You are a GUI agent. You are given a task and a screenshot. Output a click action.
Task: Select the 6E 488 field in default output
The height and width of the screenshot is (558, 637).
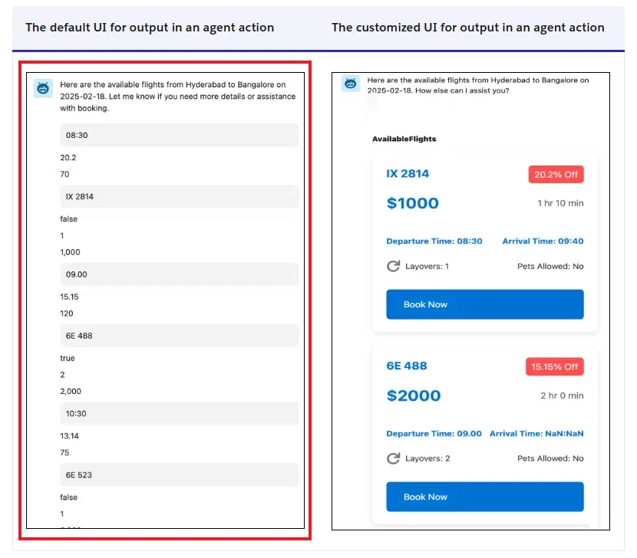(x=180, y=336)
